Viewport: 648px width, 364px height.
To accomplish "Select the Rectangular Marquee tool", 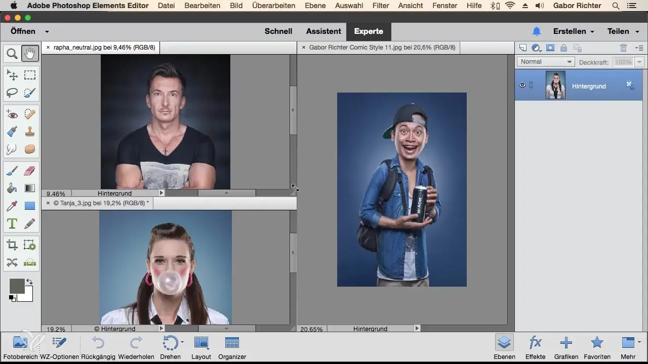I will tap(30, 75).
